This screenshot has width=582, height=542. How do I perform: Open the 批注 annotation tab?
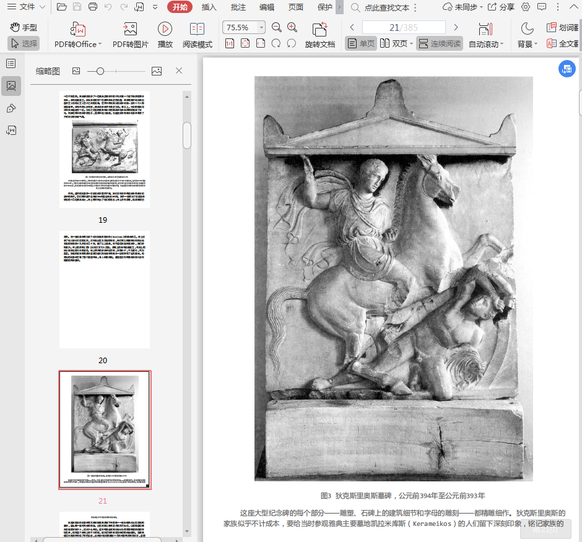(238, 7)
